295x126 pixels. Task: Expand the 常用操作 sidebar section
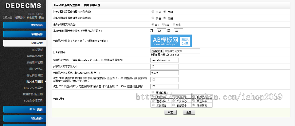click(25, 34)
